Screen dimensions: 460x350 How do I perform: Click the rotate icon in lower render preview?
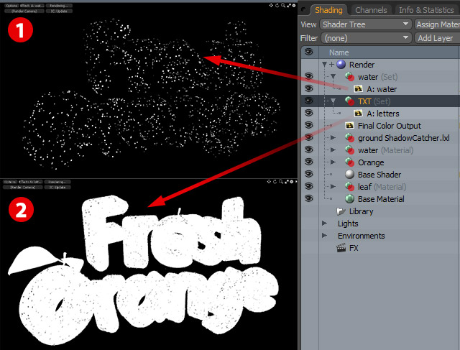coord(275,182)
